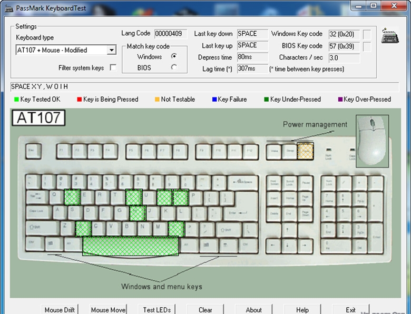Image resolution: width=411 pixels, height=314 pixels.
Task: Click the Caps Lock key on keyboard image
Action: (37, 212)
